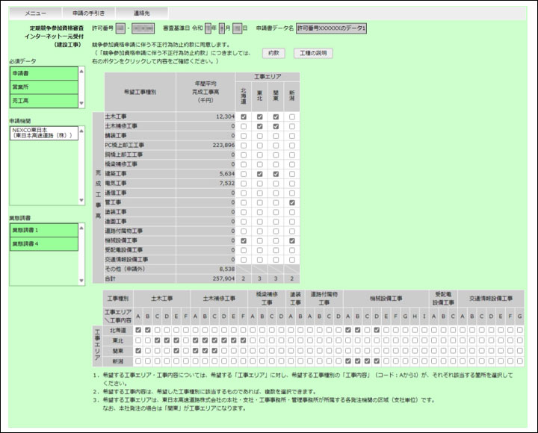538x433 pixels.
Task: Click the 道路付属物工事 row label
Action: coord(124,231)
